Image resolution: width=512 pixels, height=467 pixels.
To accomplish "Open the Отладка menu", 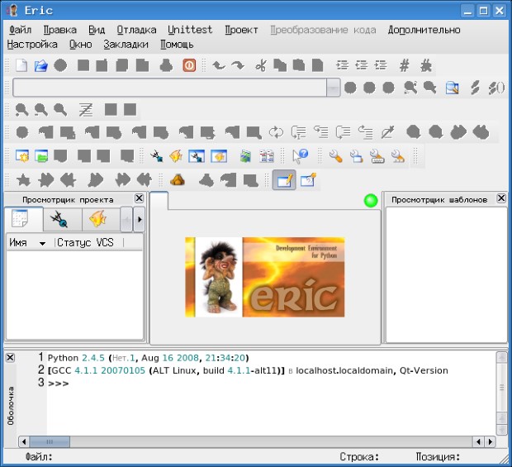I will pos(135,30).
